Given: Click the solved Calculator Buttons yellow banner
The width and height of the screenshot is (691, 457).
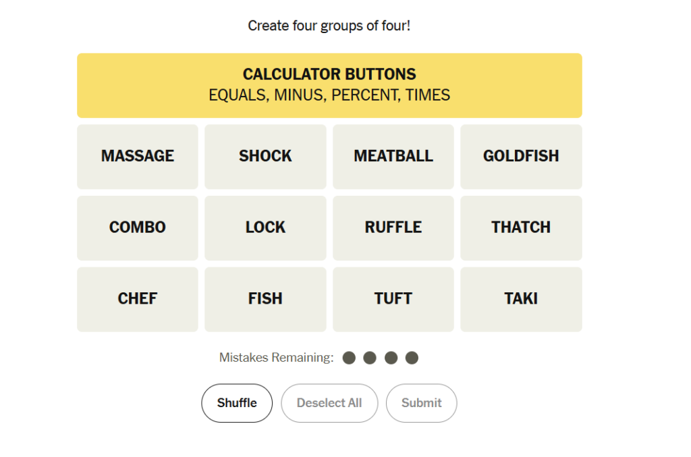Looking at the screenshot, I should [329, 86].
